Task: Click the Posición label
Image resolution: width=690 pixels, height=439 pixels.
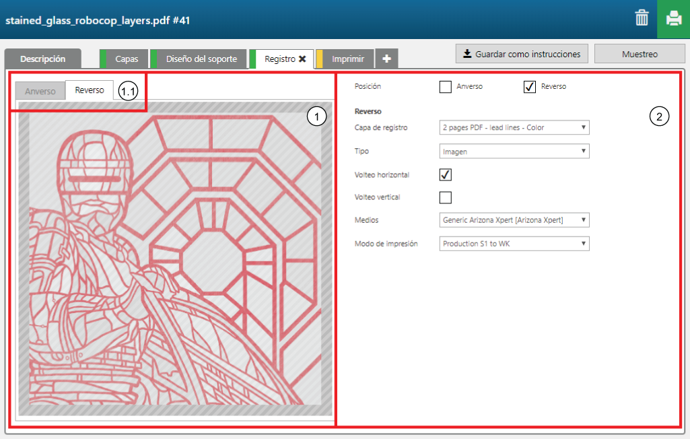Action: [368, 86]
